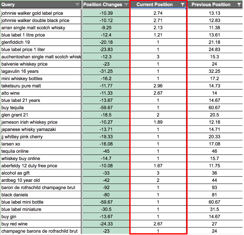
Task: Click the -10.12 position change value
Action: click(106, 20)
